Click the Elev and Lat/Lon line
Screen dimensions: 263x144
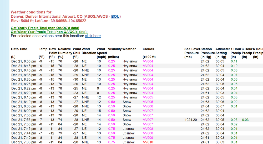(x=48, y=21)
